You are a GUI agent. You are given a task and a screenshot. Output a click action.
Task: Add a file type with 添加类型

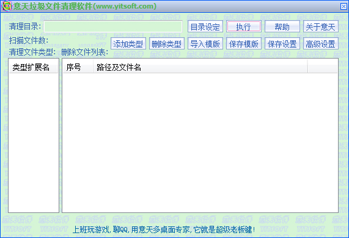click(x=128, y=43)
